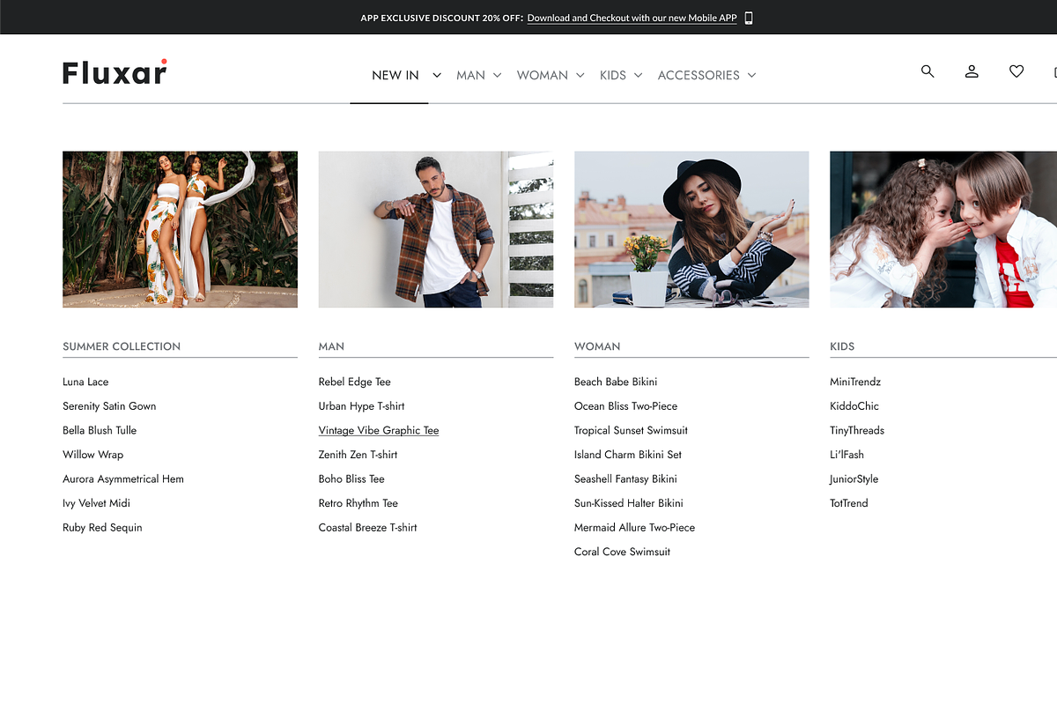Select TotTrend brand
1057x705 pixels.
coord(849,503)
